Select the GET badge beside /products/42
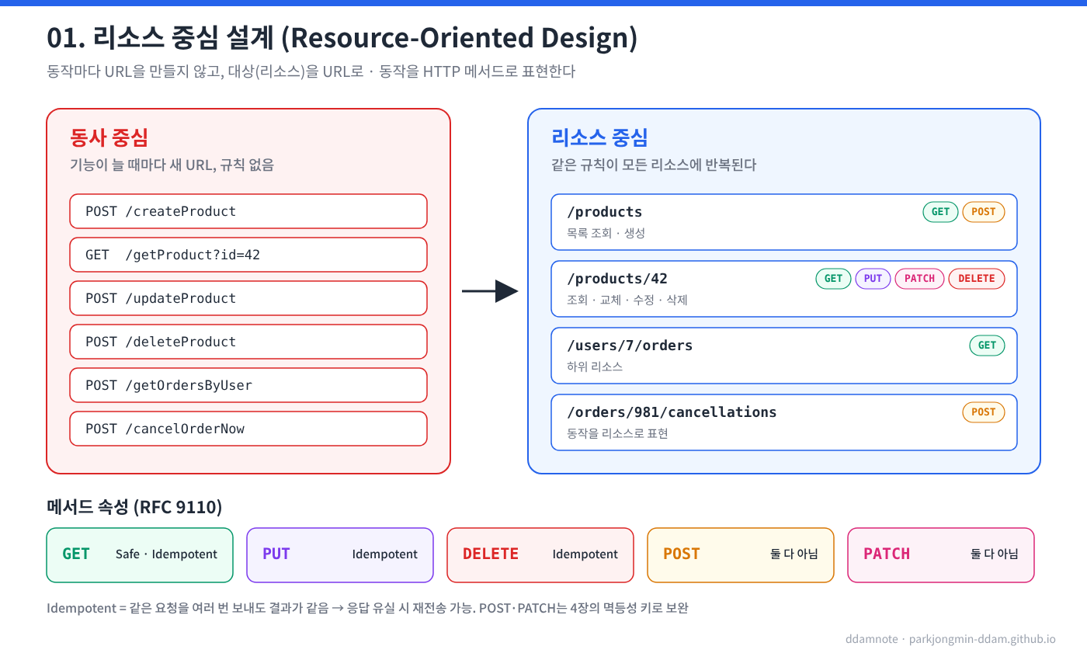 coord(833,279)
